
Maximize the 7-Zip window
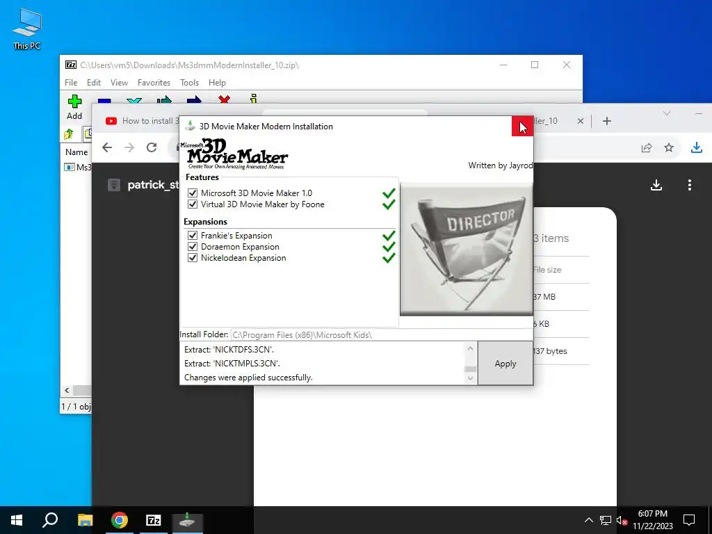[x=535, y=65]
